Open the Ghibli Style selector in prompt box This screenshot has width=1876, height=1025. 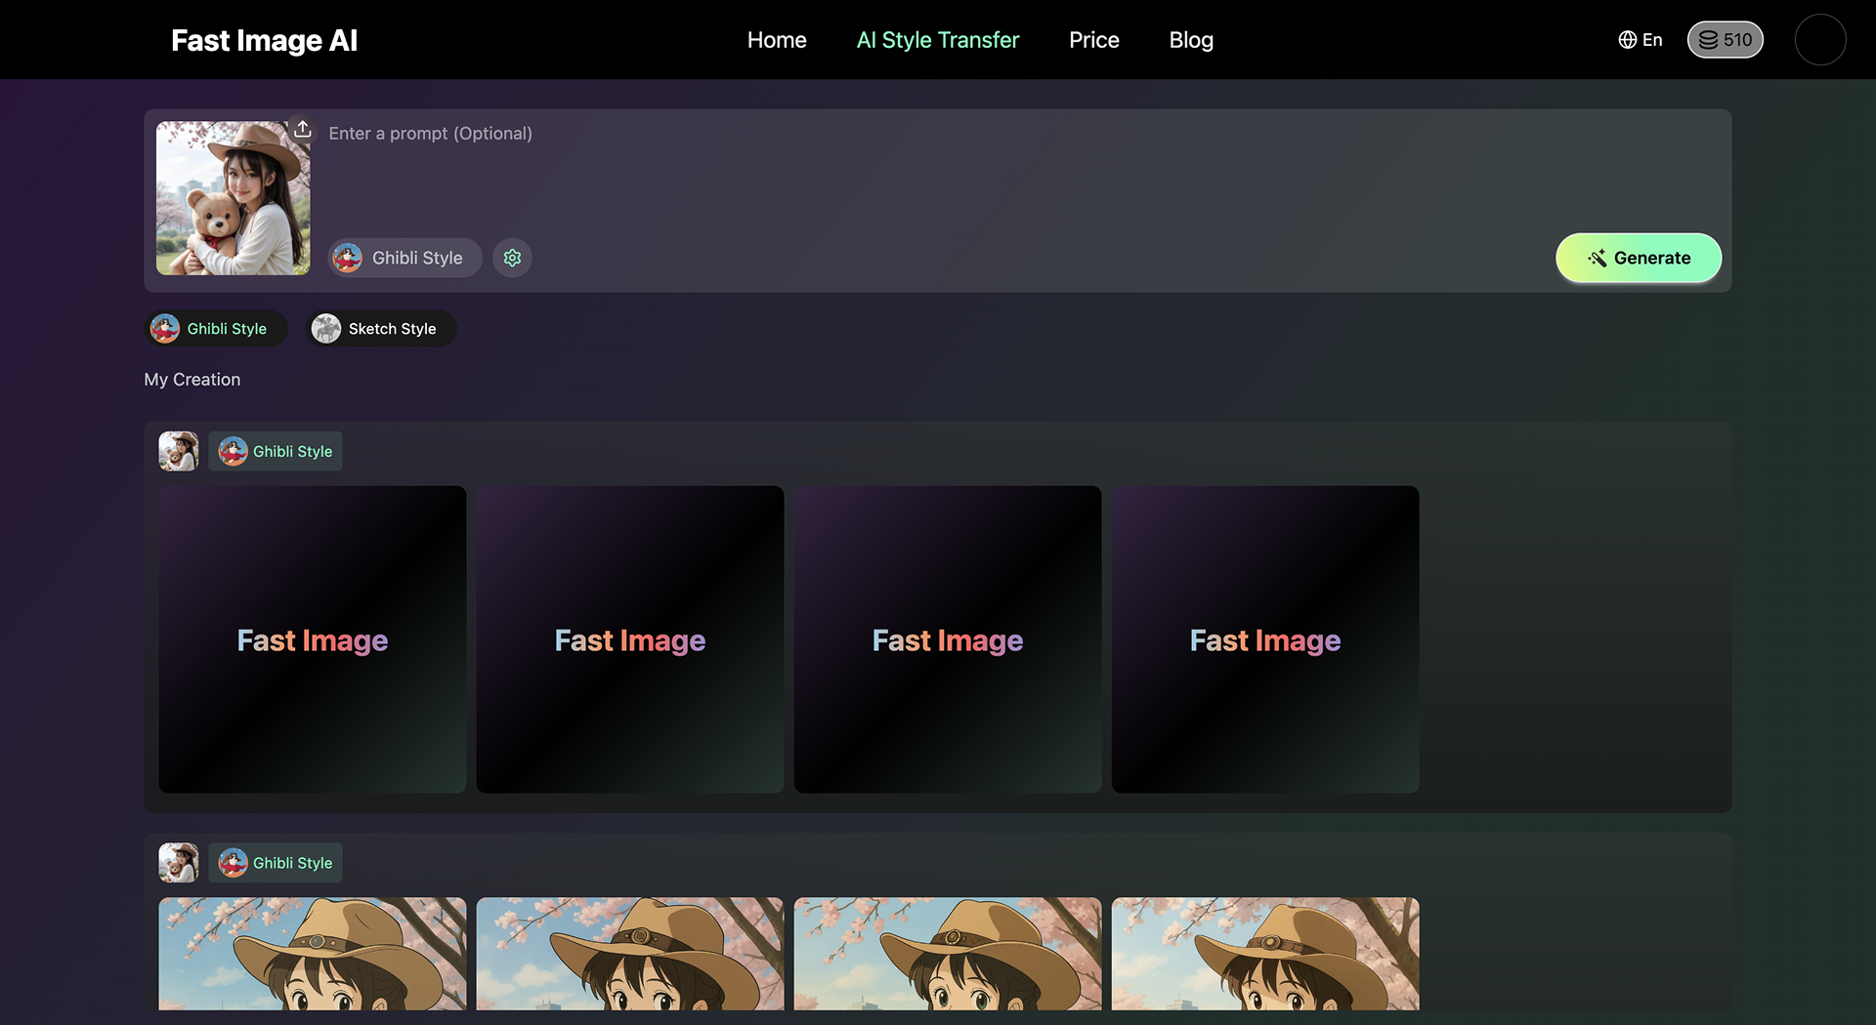pyautogui.click(x=405, y=258)
